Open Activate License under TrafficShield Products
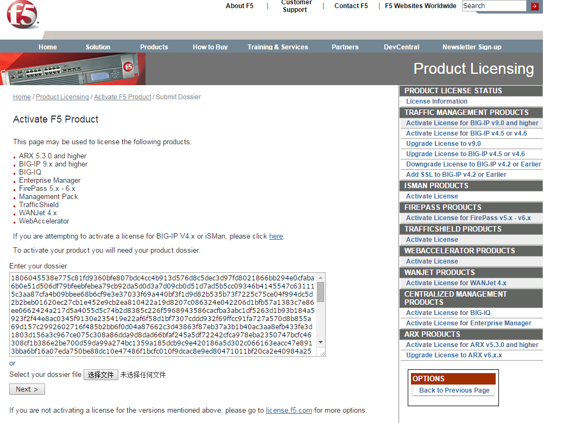The height and width of the screenshot is (423, 563). click(432, 240)
